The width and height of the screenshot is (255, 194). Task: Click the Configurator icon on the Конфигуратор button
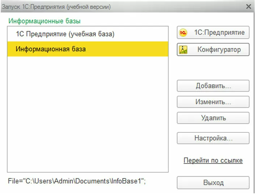(183, 50)
